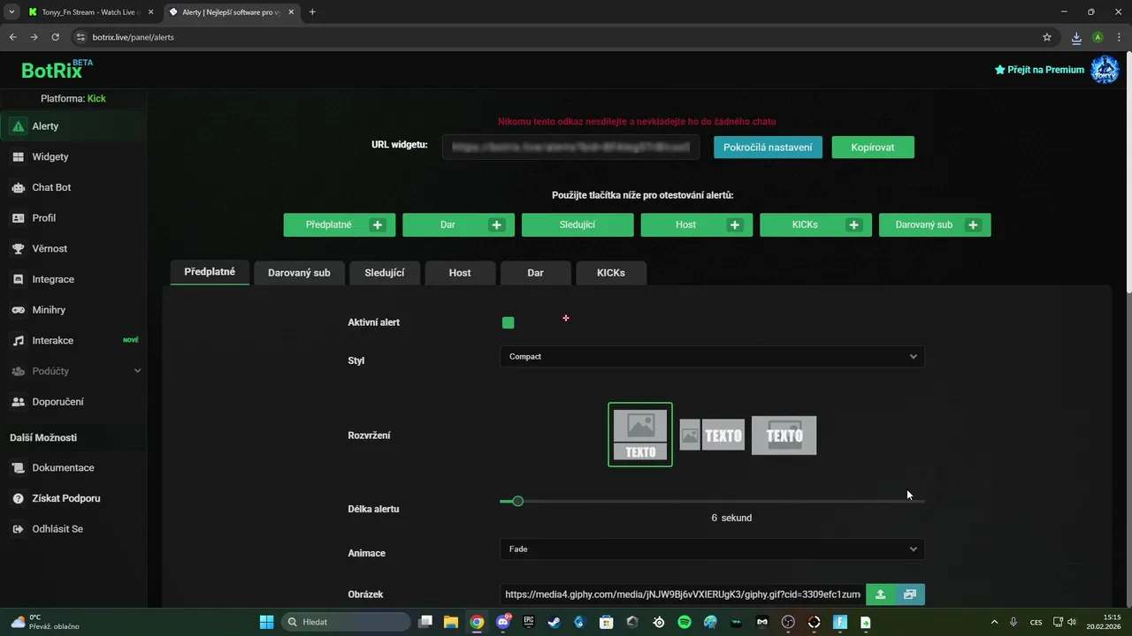The height and width of the screenshot is (636, 1132).
Task: Test the Sledující alert button
Action: [x=577, y=225]
